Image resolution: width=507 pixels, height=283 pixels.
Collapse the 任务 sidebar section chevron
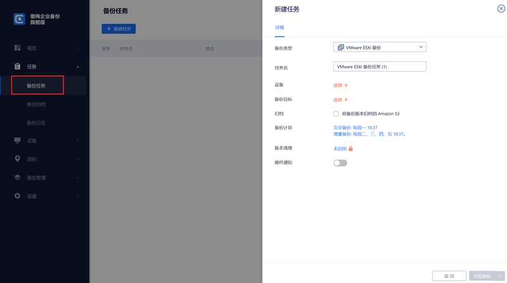77,67
